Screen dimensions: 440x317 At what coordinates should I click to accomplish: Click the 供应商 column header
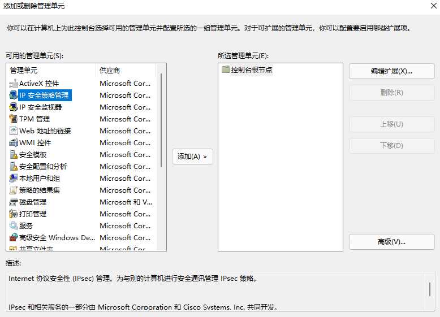pyautogui.click(x=126, y=71)
